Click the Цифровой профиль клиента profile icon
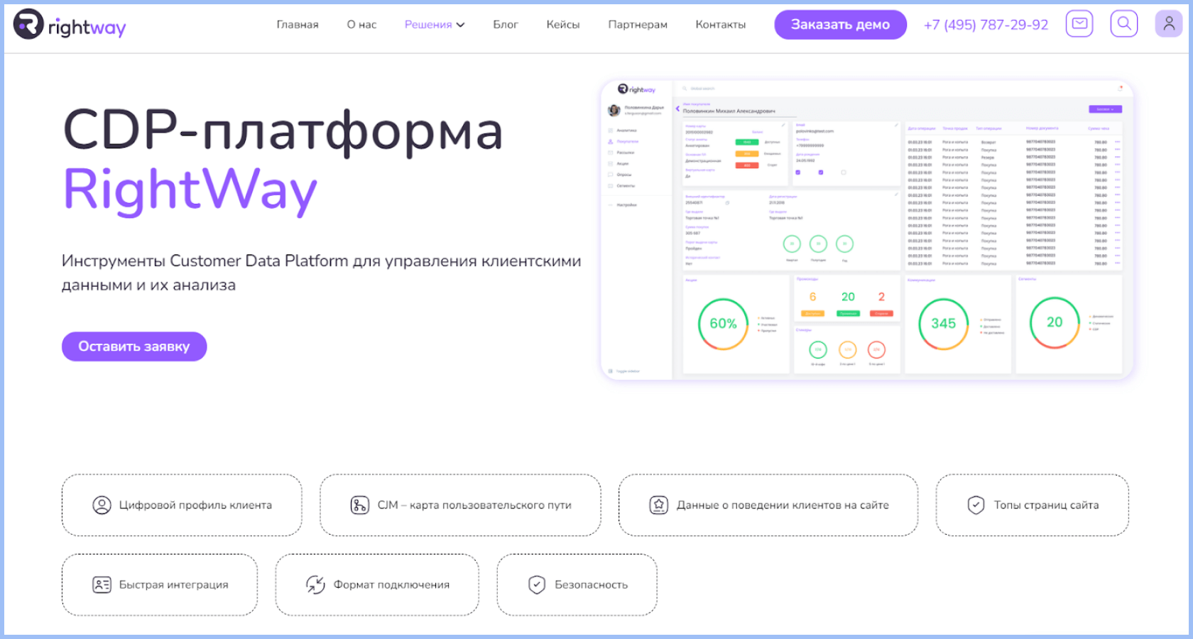 click(102, 506)
